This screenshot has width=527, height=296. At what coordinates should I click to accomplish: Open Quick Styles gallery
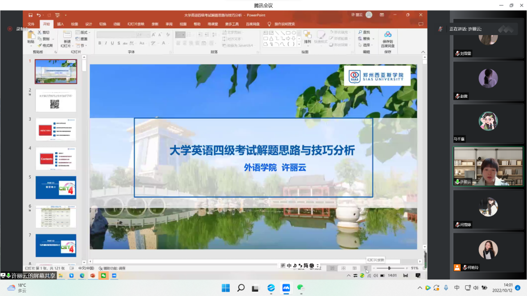coord(321,37)
